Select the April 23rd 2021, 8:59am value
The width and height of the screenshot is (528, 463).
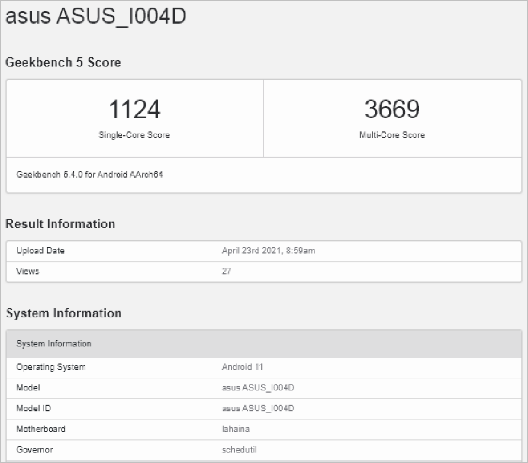pos(268,251)
